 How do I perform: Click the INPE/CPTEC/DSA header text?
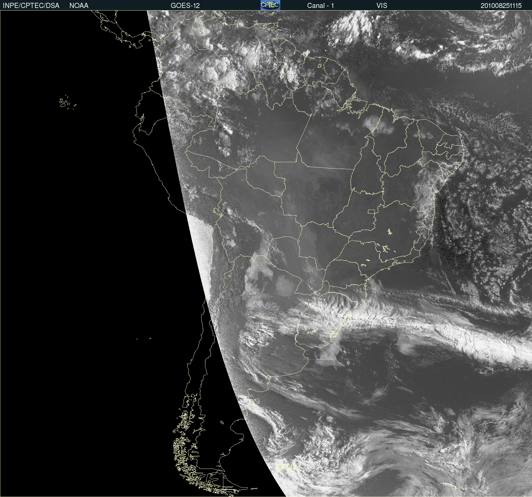pyautogui.click(x=31, y=6)
